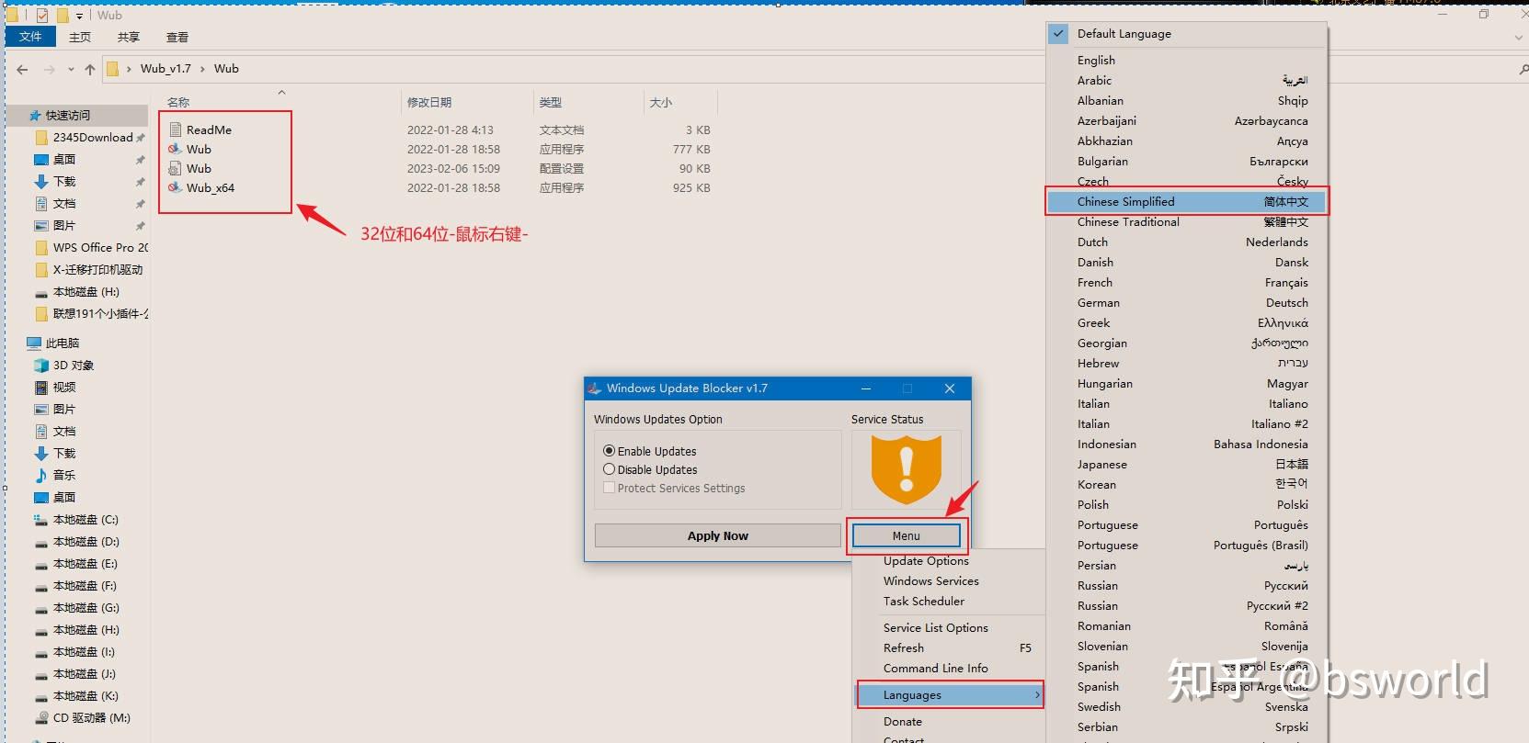Click the Local Disk (D:) drive icon
Viewport: 1529px width, 743px height.
click(40, 542)
